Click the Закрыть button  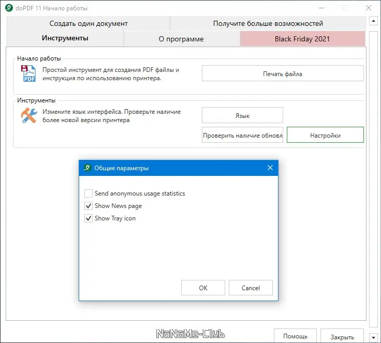pyautogui.click(x=342, y=336)
